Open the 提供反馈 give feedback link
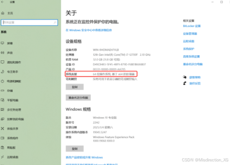 tap(195, 83)
